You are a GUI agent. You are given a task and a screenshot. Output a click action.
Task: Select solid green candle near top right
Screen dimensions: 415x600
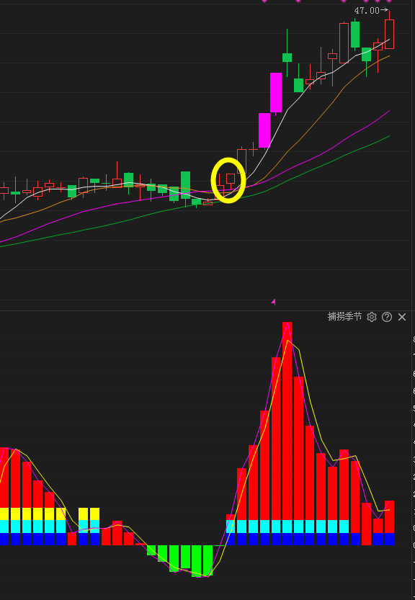355,35
